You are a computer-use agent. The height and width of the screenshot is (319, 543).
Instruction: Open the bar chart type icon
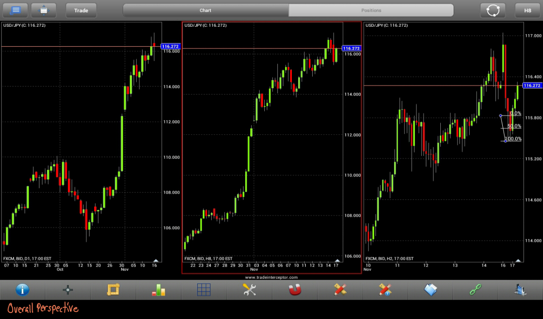tap(158, 290)
